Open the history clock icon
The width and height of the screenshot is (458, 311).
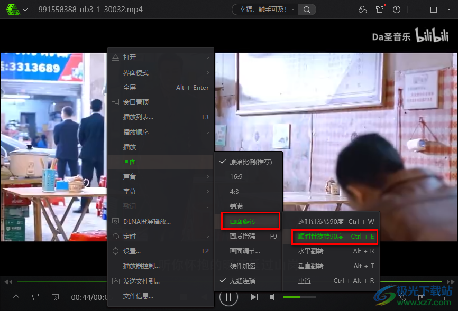tap(396, 10)
